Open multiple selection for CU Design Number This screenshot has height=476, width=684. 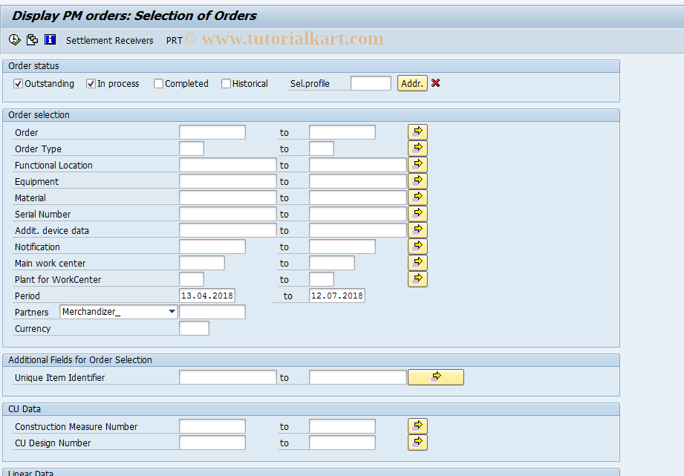click(x=417, y=442)
